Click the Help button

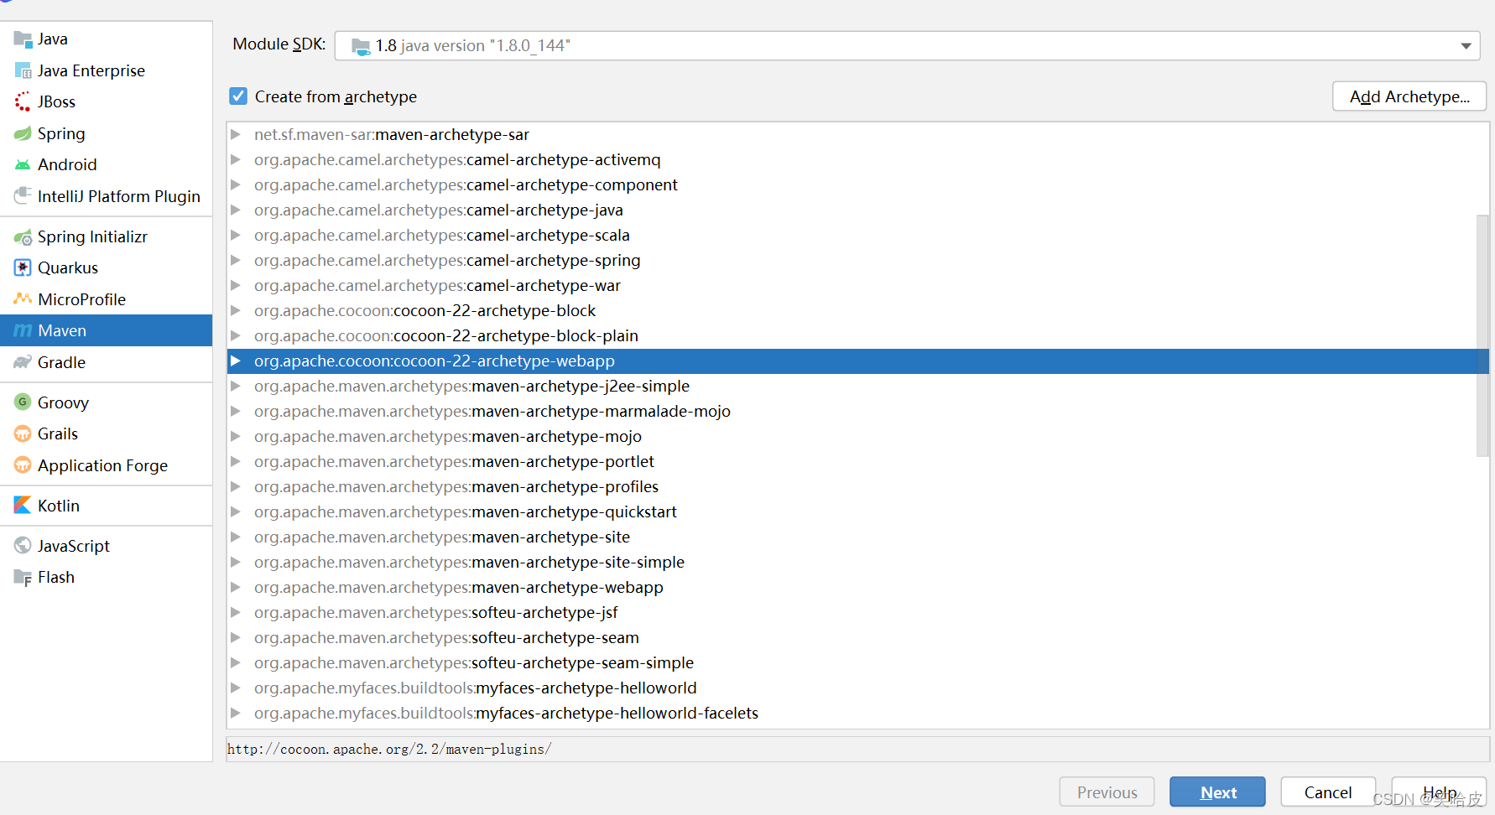[1439, 792]
